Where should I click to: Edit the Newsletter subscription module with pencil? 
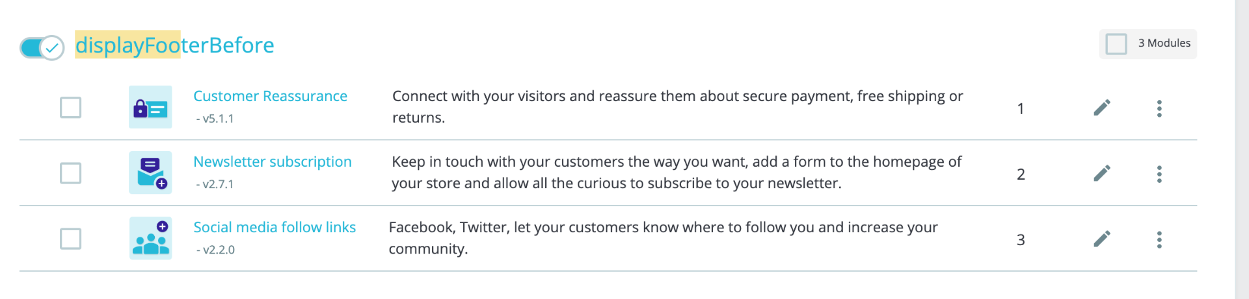[1102, 173]
